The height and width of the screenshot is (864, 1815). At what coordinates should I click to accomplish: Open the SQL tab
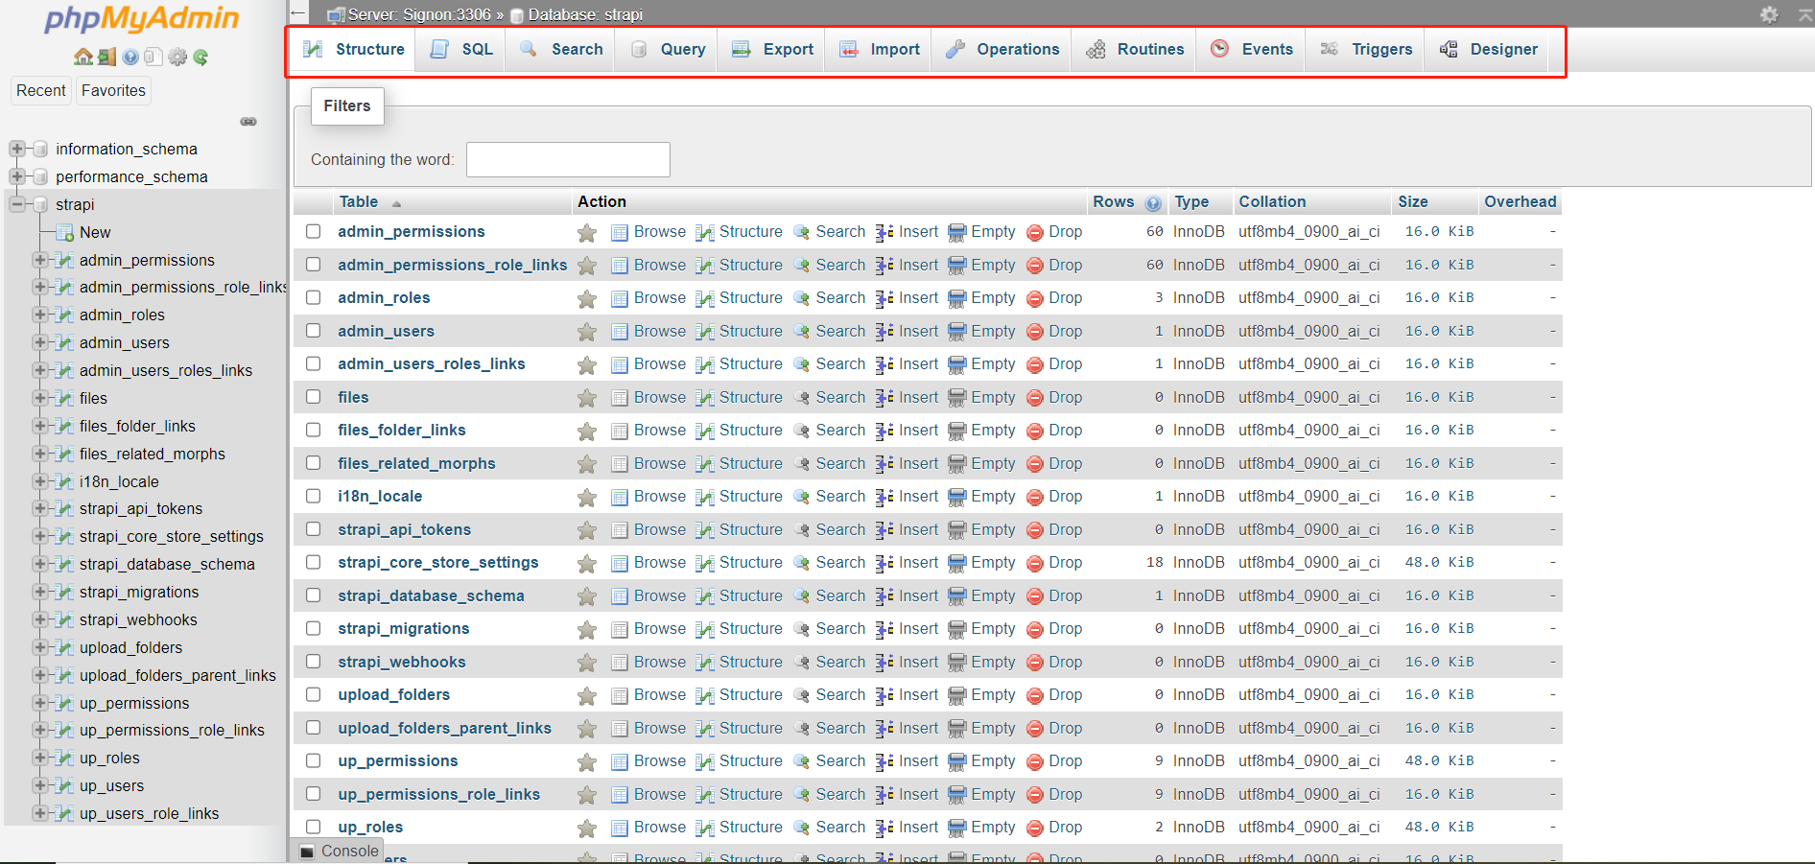(461, 49)
